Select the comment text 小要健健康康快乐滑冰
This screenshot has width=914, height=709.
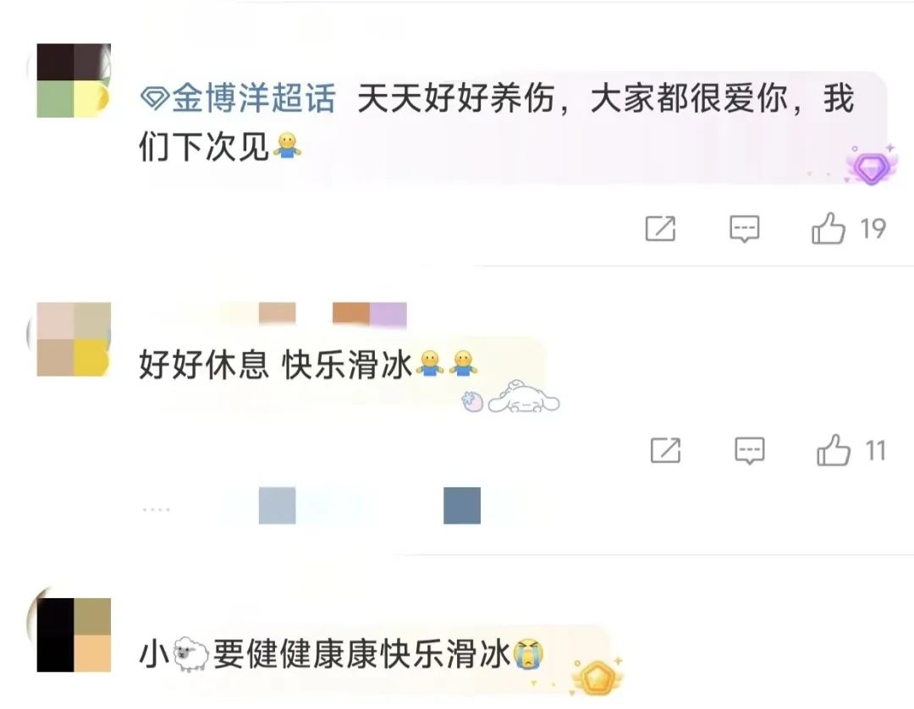tap(342, 654)
